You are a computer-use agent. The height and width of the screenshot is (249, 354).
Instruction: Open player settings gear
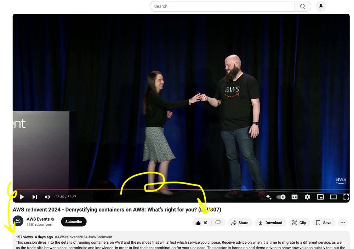coord(307,197)
